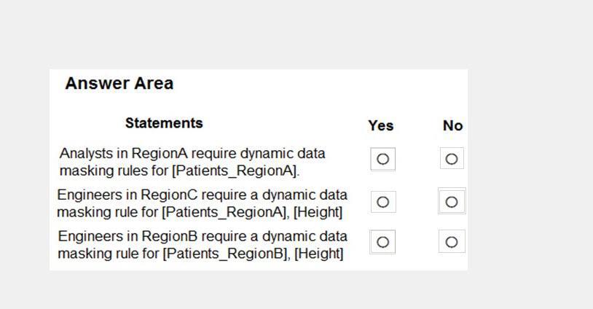Choose Yes for Engineers in RegionC statement
The height and width of the screenshot is (309, 593).
(x=382, y=202)
